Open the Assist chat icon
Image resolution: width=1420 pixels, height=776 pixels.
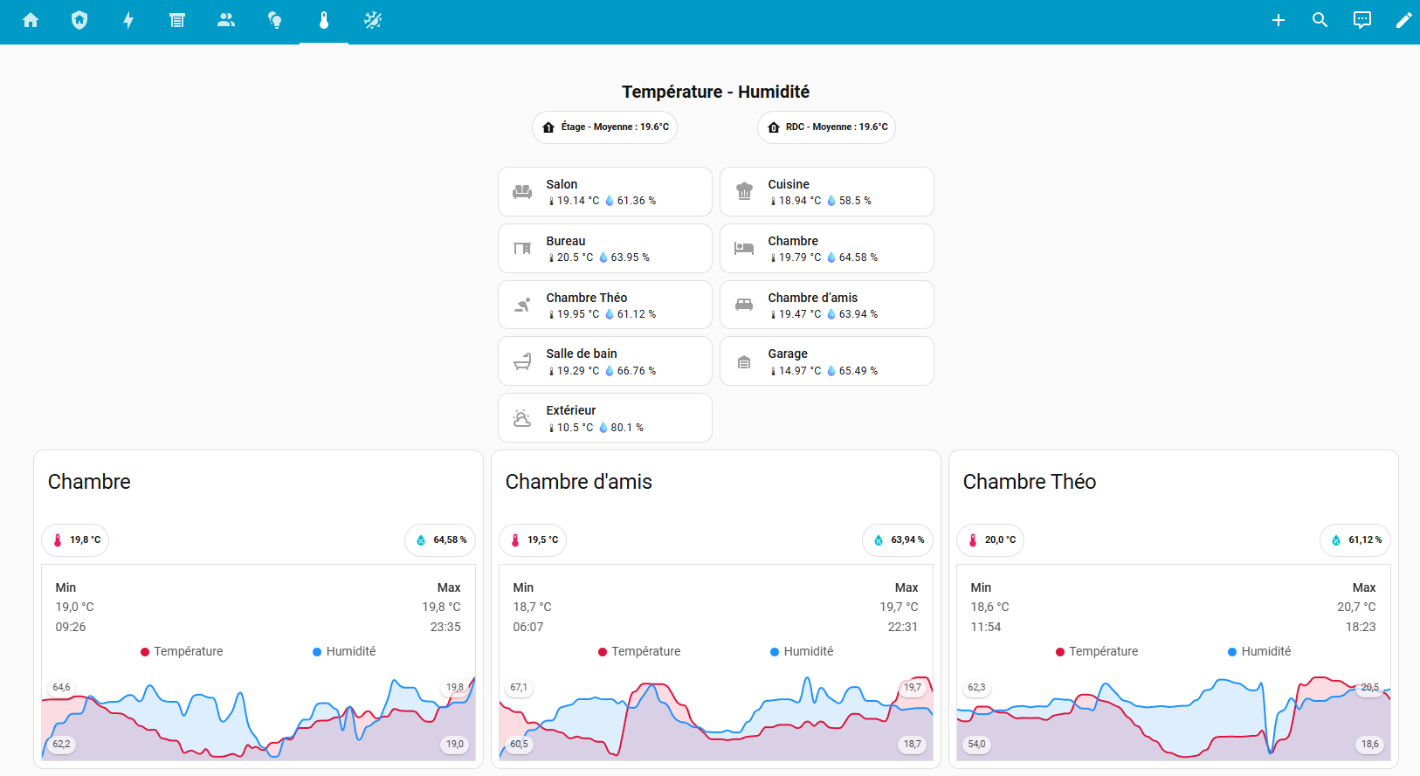point(1361,20)
